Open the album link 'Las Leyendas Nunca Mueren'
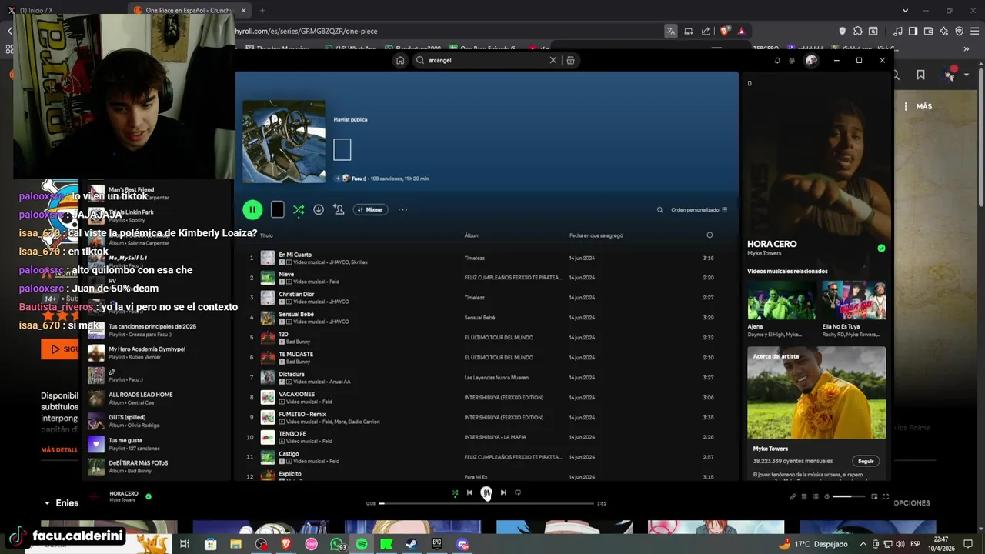Image resolution: width=985 pixels, height=554 pixels. pos(496,378)
